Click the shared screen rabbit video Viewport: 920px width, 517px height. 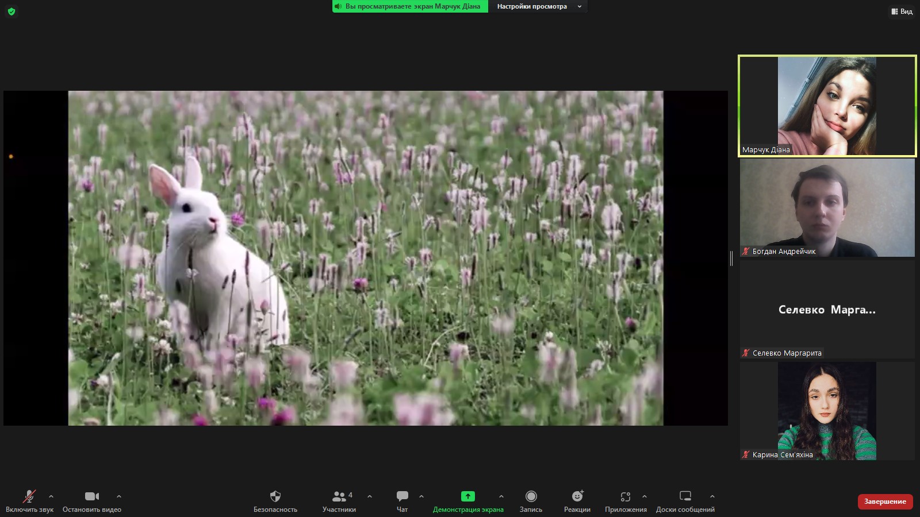click(x=366, y=258)
